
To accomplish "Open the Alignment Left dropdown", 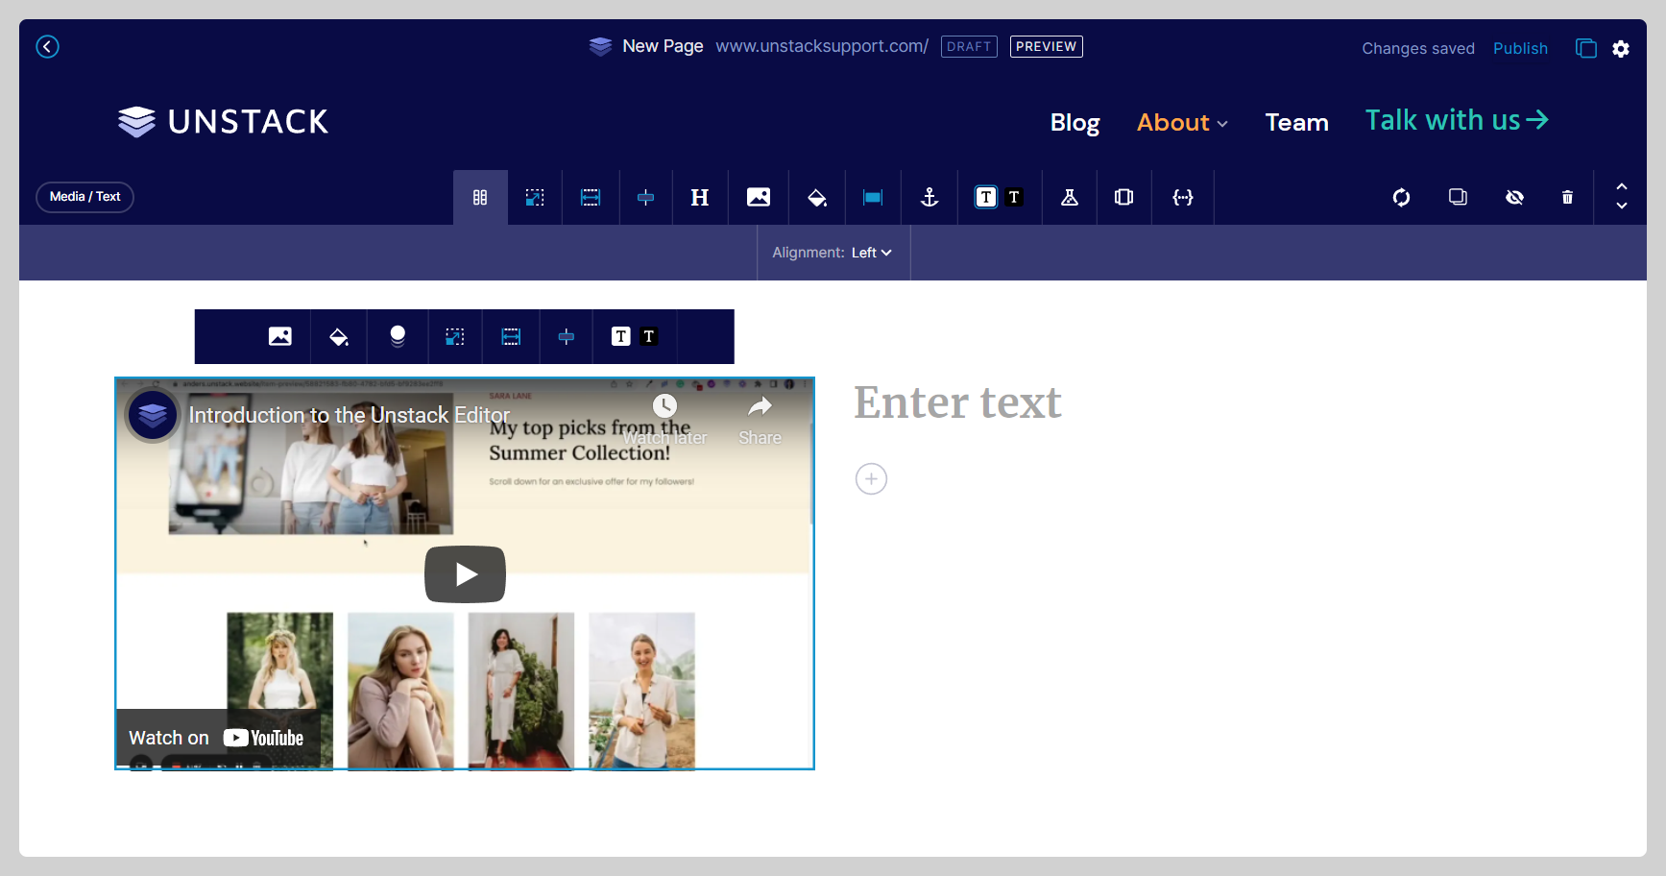I will [x=871, y=253].
